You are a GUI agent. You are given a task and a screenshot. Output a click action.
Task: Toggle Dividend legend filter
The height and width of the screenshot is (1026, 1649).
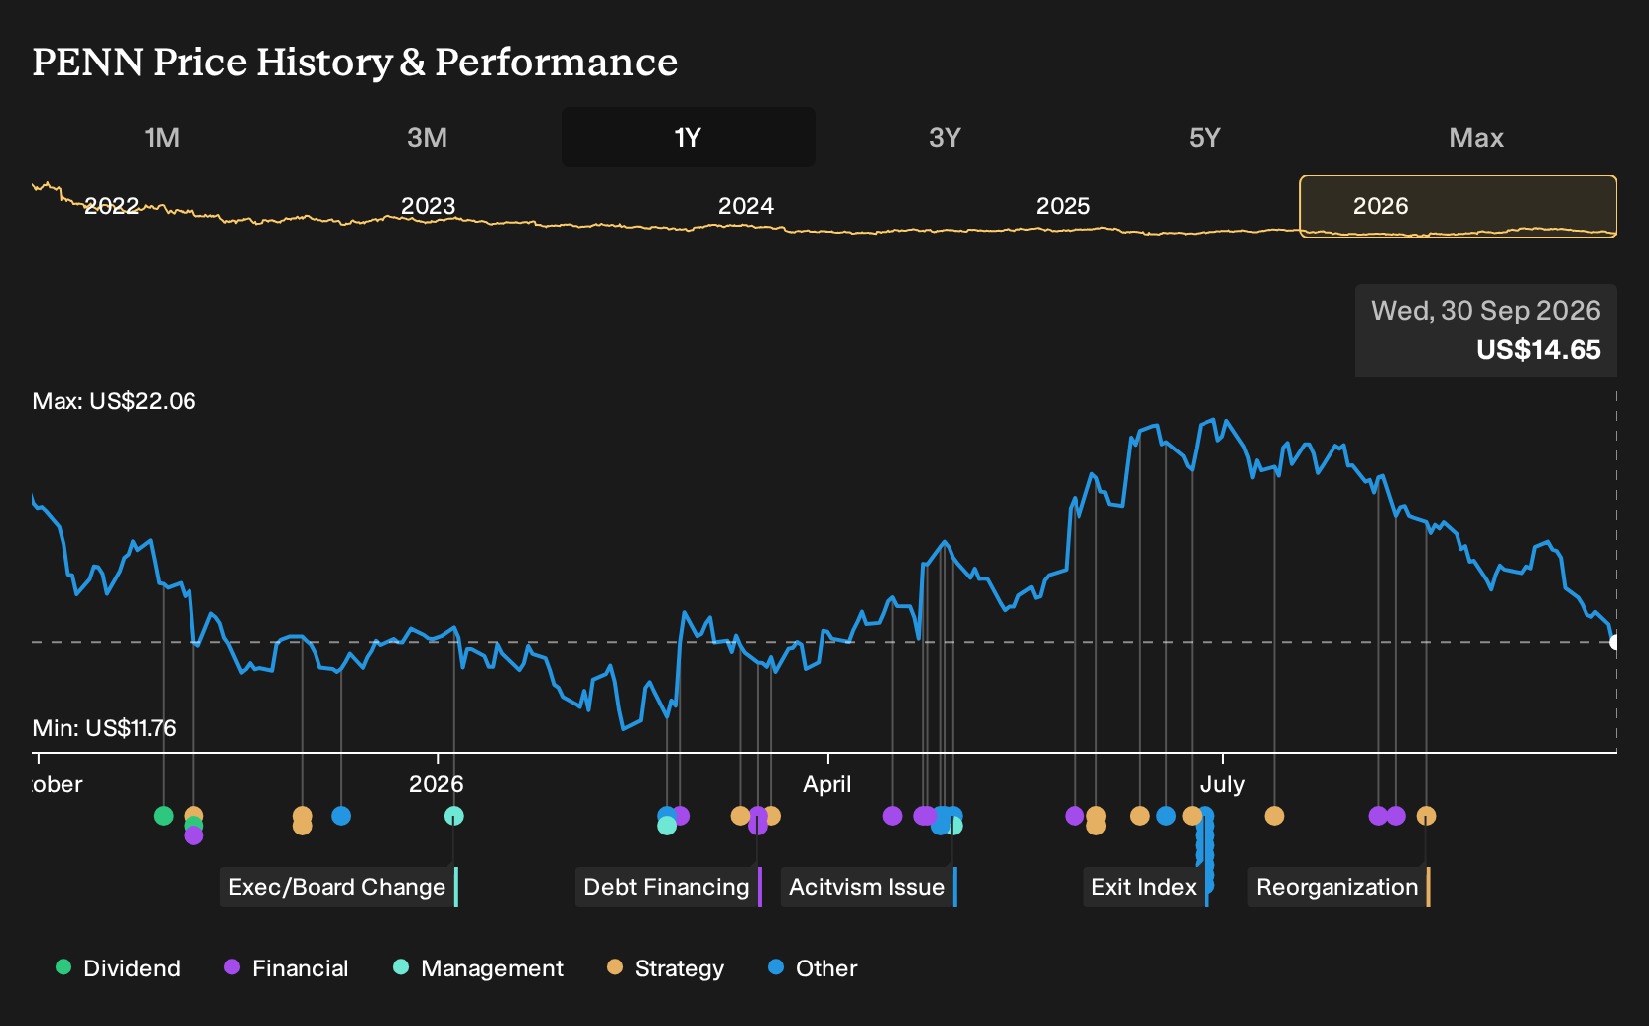119,968
